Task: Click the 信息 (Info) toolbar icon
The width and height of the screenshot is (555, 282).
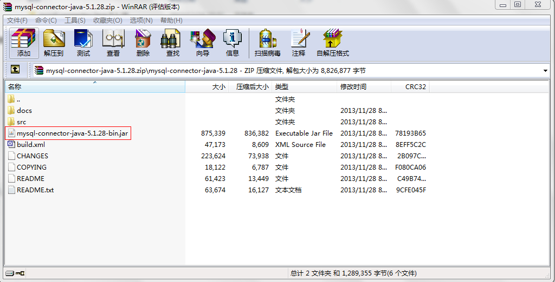Action: [x=233, y=39]
